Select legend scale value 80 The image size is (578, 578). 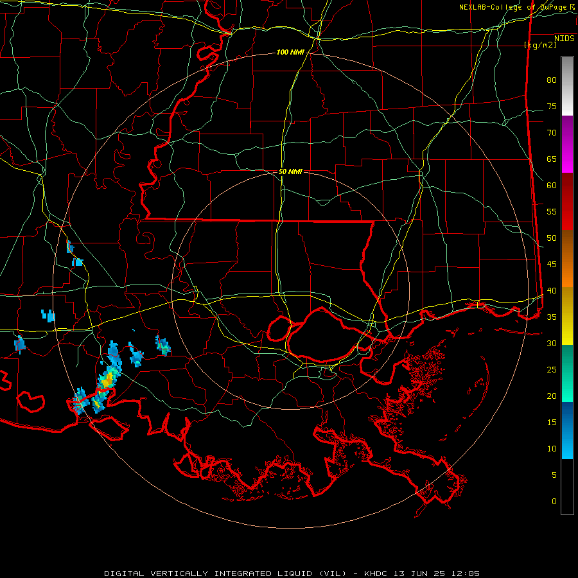click(x=552, y=80)
